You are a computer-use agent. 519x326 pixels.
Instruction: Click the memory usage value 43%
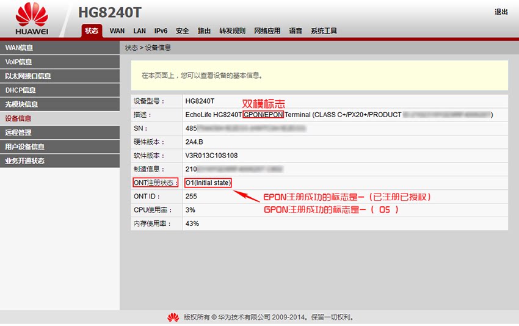[x=192, y=223]
